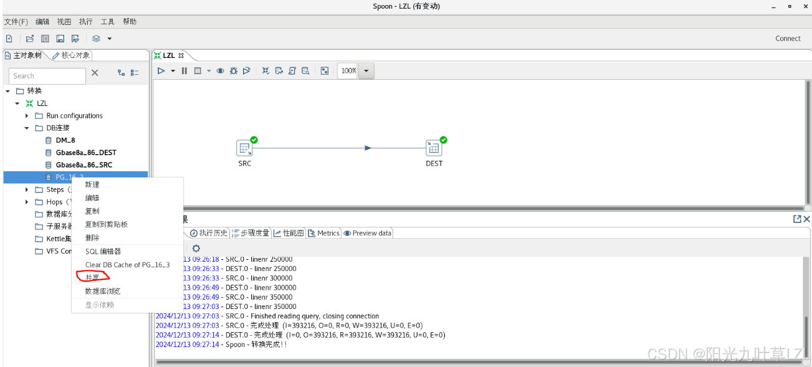
Task: Click the explore database icon
Action: pyautogui.click(x=305, y=71)
